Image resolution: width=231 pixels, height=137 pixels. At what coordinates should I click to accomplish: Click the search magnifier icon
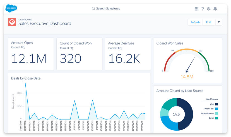(x=93, y=9)
